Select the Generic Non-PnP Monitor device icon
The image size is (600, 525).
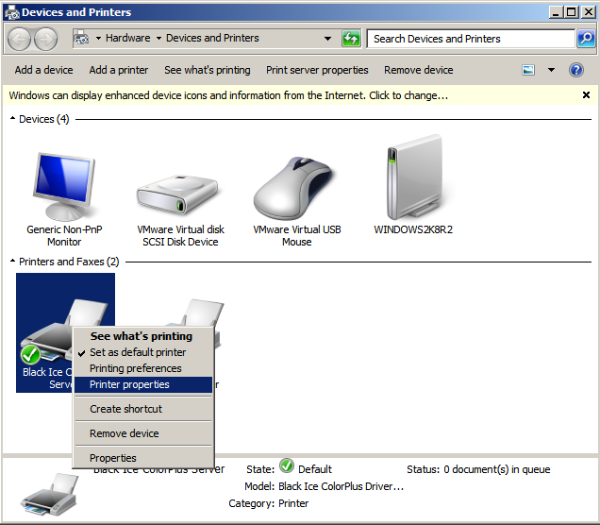click(x=63, y=185)
